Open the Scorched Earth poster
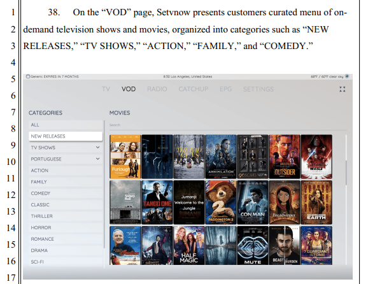Image resolution: width=368 pixels, height=284 pixels. (316, 202)
